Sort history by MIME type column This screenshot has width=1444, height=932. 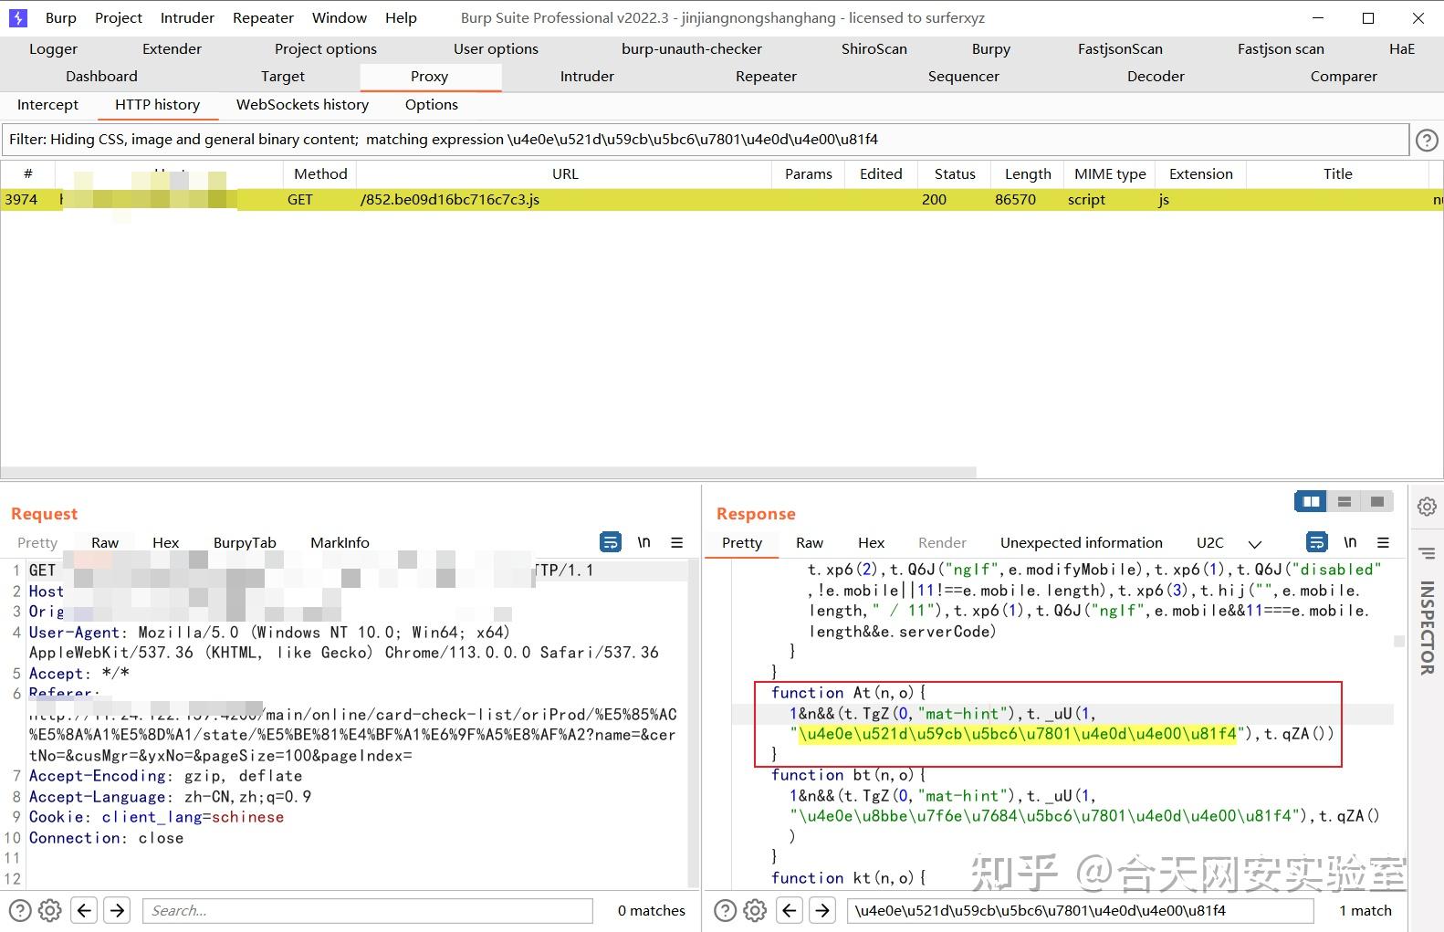(x=1110, y=173)
